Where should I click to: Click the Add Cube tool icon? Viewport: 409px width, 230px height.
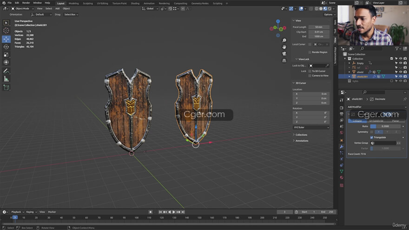(x=7, y=87)
